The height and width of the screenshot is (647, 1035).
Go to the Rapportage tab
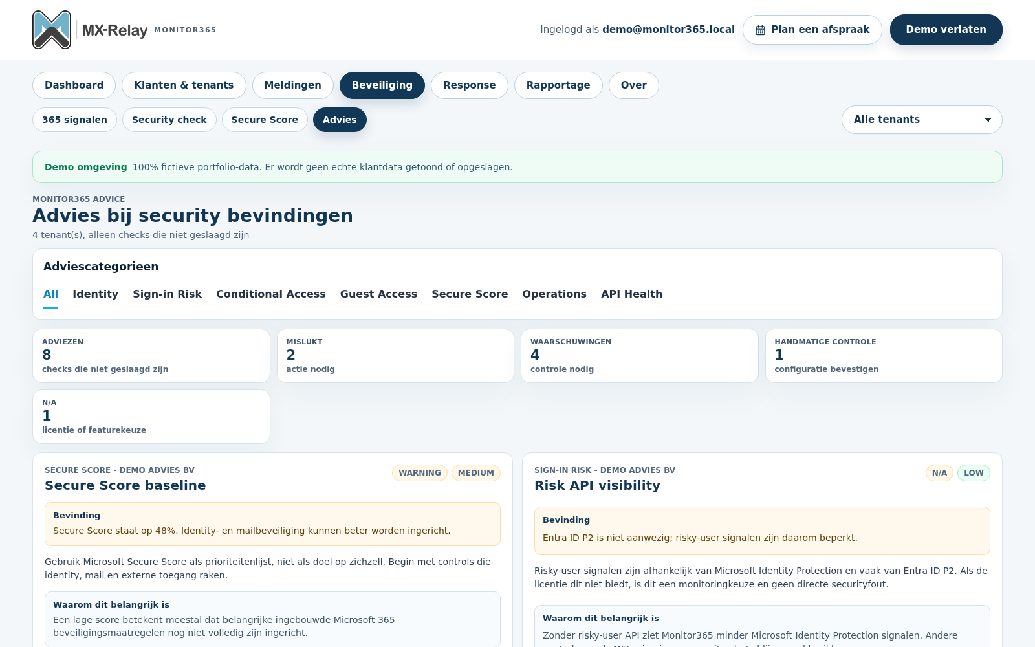(558, 85)
